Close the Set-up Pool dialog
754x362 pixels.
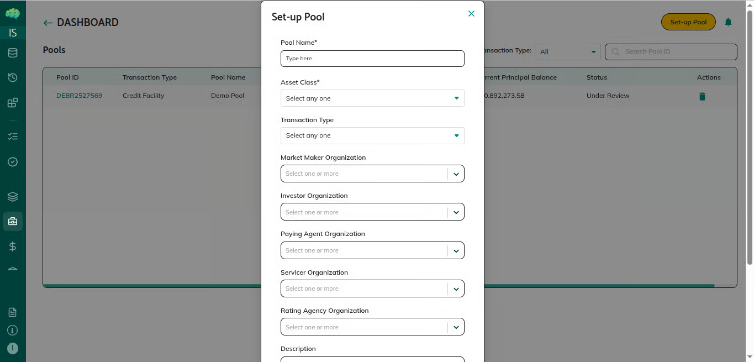pyautogui.click(x=471, y=14)
